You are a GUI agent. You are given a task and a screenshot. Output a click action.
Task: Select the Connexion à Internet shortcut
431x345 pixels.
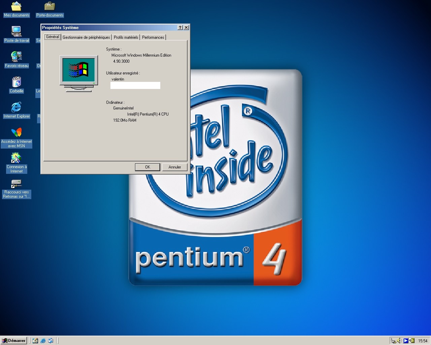(16, 158)
